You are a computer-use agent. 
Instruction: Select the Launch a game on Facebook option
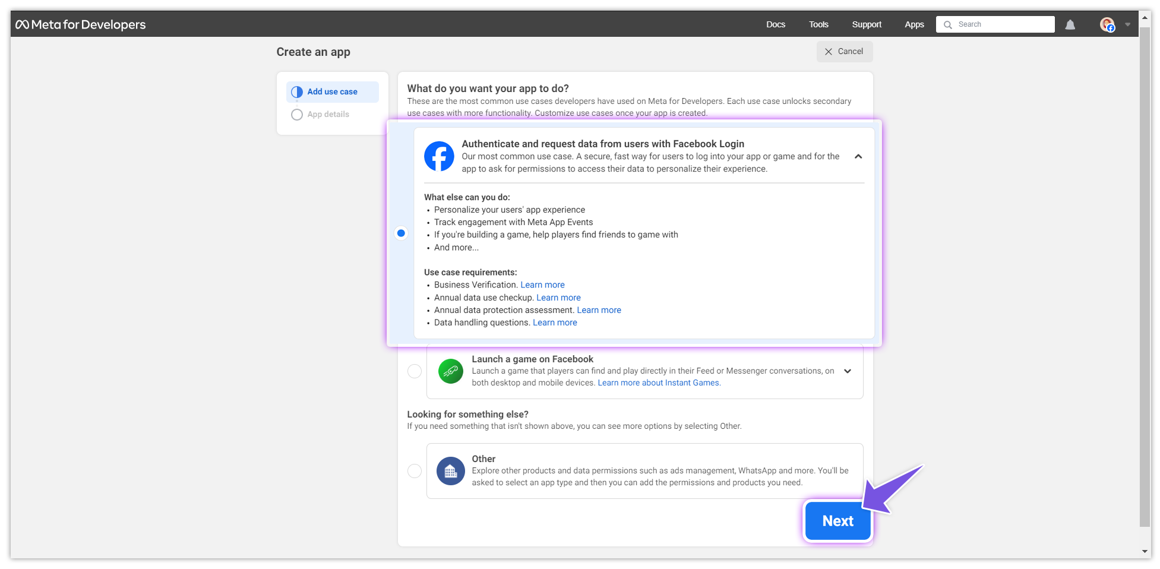(x=415, y=371)
